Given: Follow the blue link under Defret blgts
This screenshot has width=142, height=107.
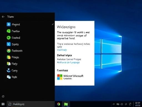Looking at the screenshot, I should pos(68,62).
